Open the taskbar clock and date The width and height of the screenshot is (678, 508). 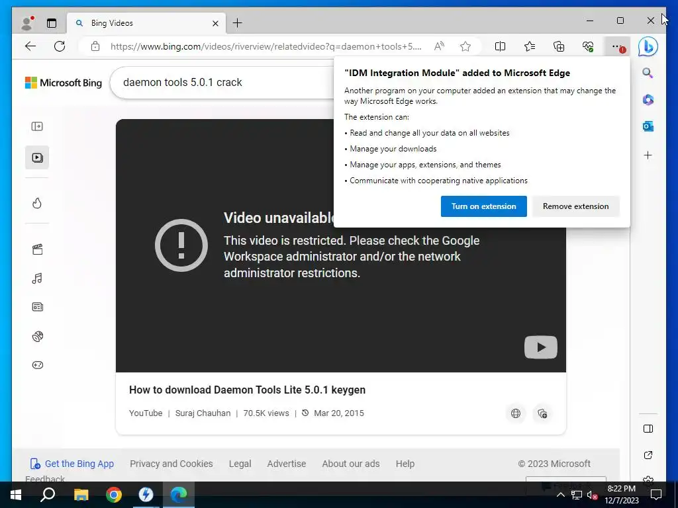coord(621,495)
